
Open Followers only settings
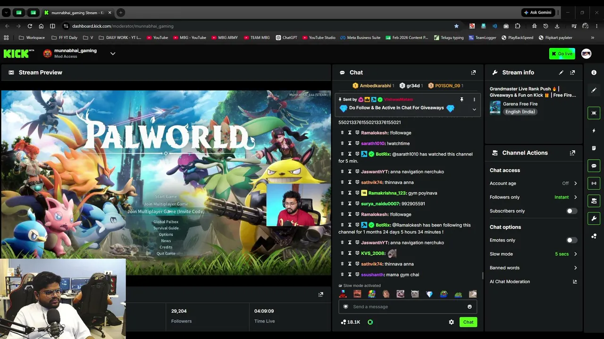click(x=533, y=197)
